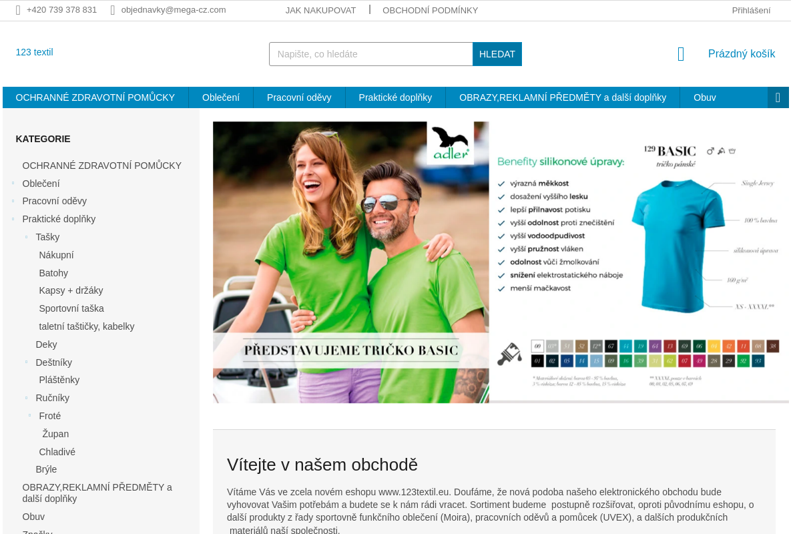Click the envelope icon next to the email
Image resolution: width=801 pixels, height=534 pixels.
click(x=112, y=10)
